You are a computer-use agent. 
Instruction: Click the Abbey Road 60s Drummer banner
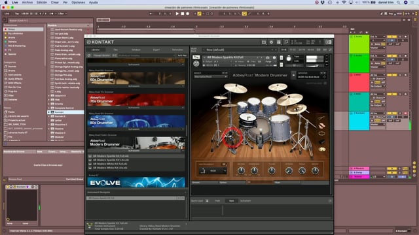pyautogui.click(x=136, y=78)
